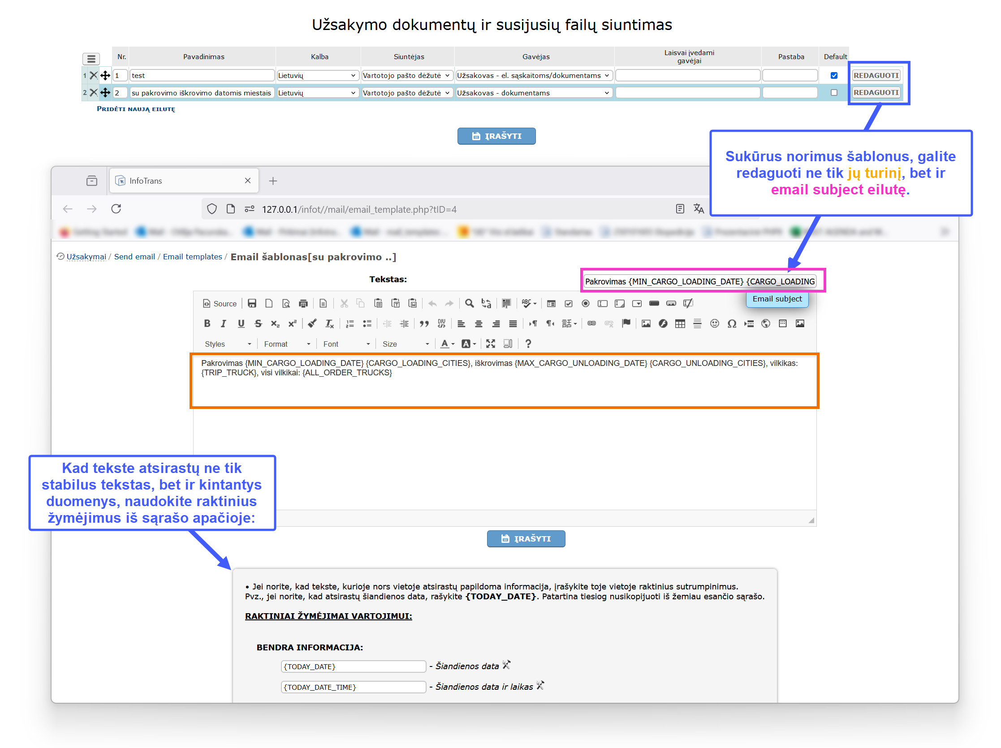Open the Find tool in the editor toolbar
This screenshot has width=1001, height=748.
point(469,303)
